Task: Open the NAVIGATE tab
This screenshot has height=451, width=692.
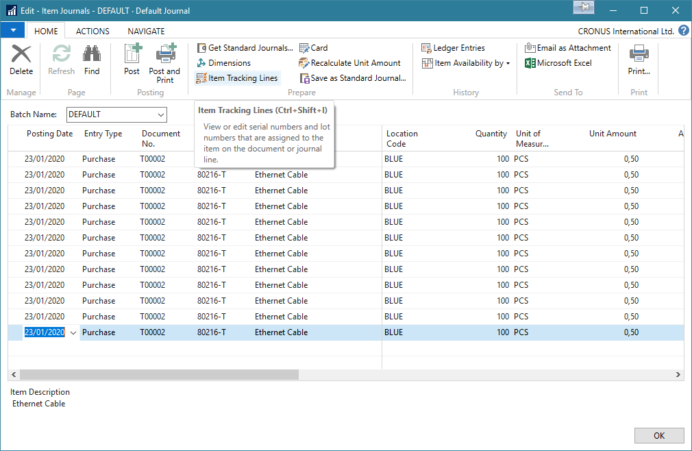Action: click(146, 31)
